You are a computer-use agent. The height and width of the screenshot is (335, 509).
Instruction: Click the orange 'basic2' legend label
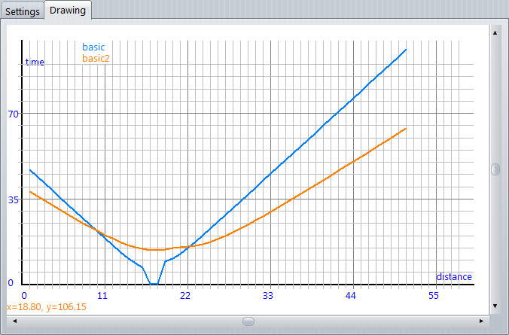click(96, 58)
